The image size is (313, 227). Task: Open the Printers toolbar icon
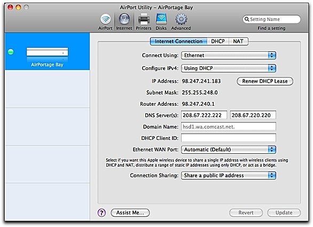click(x=144, y=20)
